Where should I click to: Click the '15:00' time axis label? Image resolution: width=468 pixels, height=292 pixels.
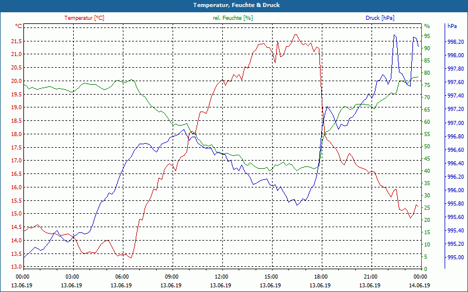coord(271,277)
